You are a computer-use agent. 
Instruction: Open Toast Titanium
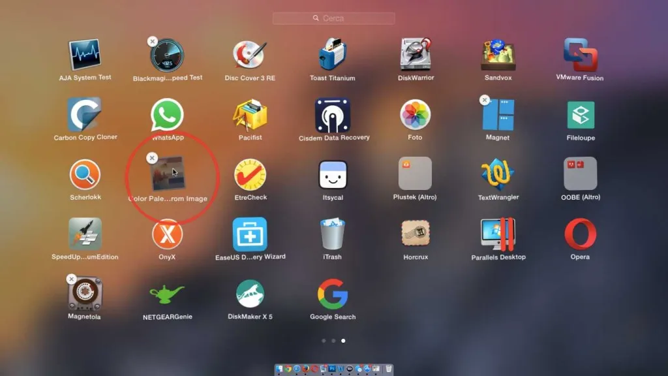coord(333,55)
